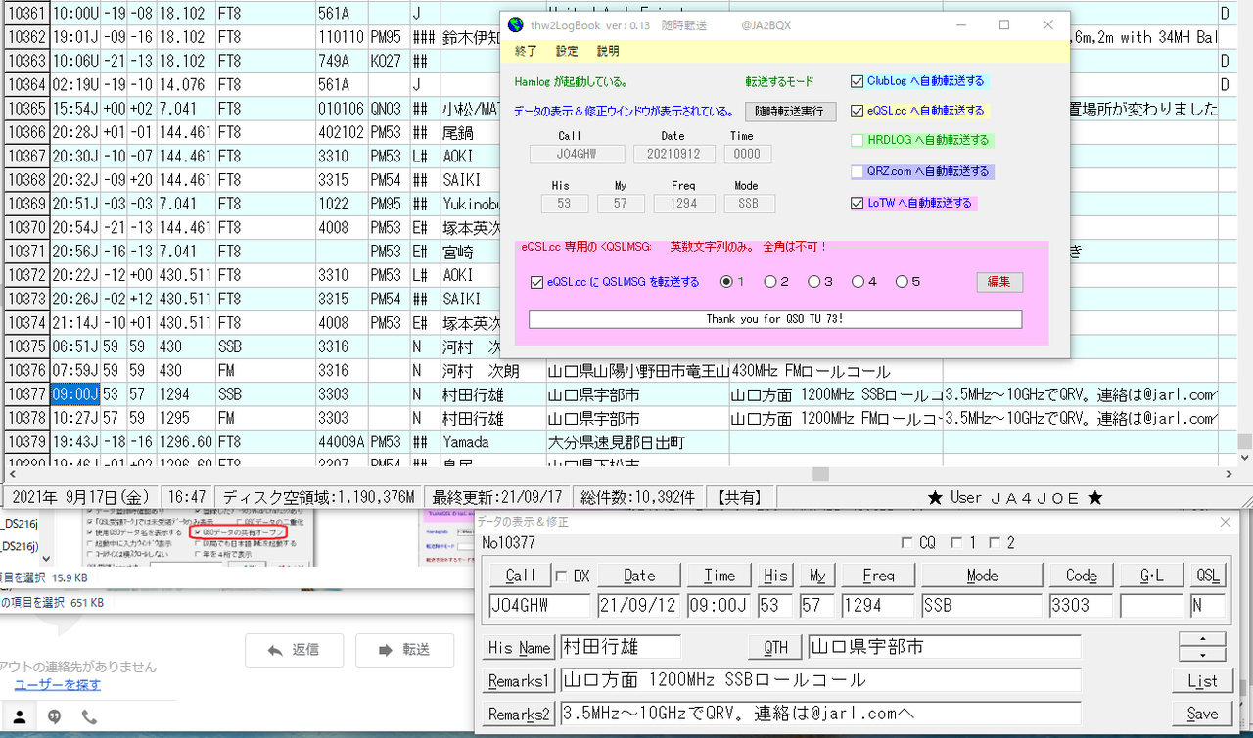Open the thw2LogBook globe icon system menu

515,25
